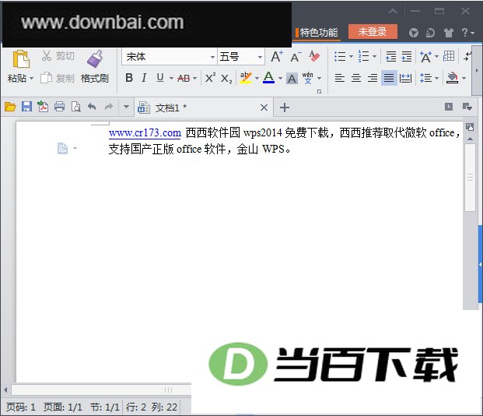Align text left
483x416 pixels.
340,78
